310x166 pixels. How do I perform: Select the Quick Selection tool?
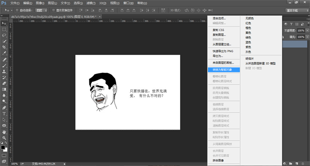4,41
